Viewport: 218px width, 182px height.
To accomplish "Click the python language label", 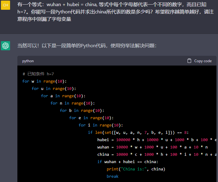I will (x=28, y=61).
